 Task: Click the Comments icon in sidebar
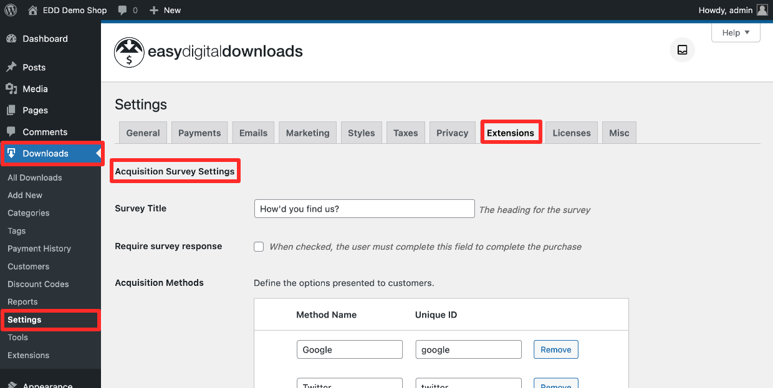coord(11,132)
